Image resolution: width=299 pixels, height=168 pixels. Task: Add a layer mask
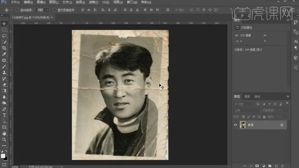(257, 166)
